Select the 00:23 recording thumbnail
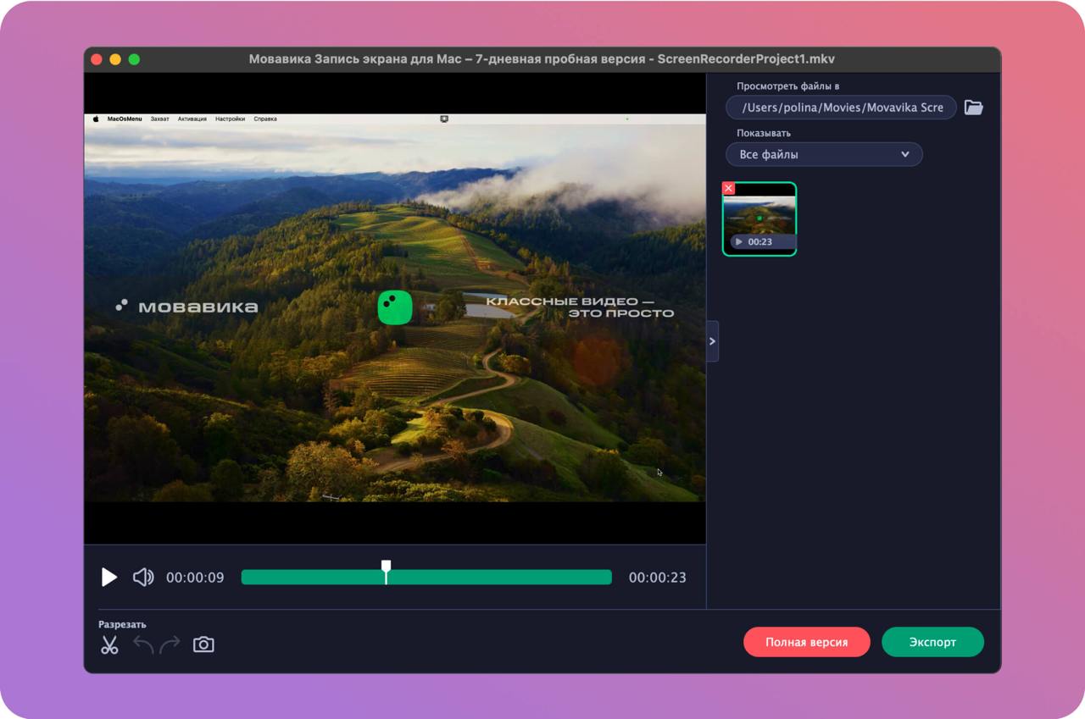Screen dimensions: 1085x719 pyautogui.click(x=759, y=218)
